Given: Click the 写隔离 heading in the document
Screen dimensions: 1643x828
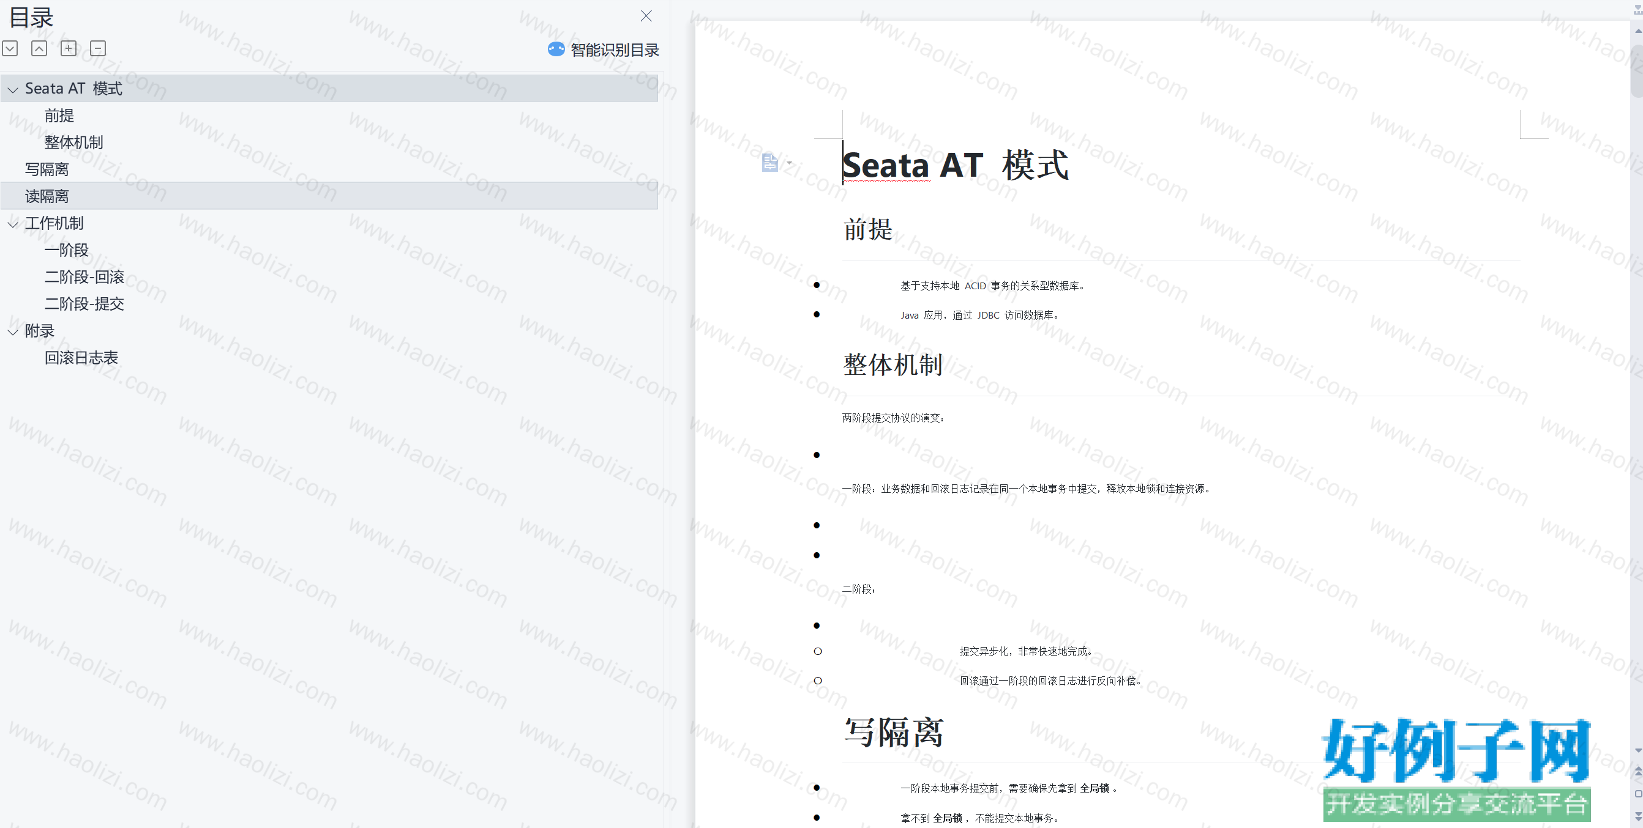Looking at the screenshot, I should pyautogui.click(x=893, y=732).
